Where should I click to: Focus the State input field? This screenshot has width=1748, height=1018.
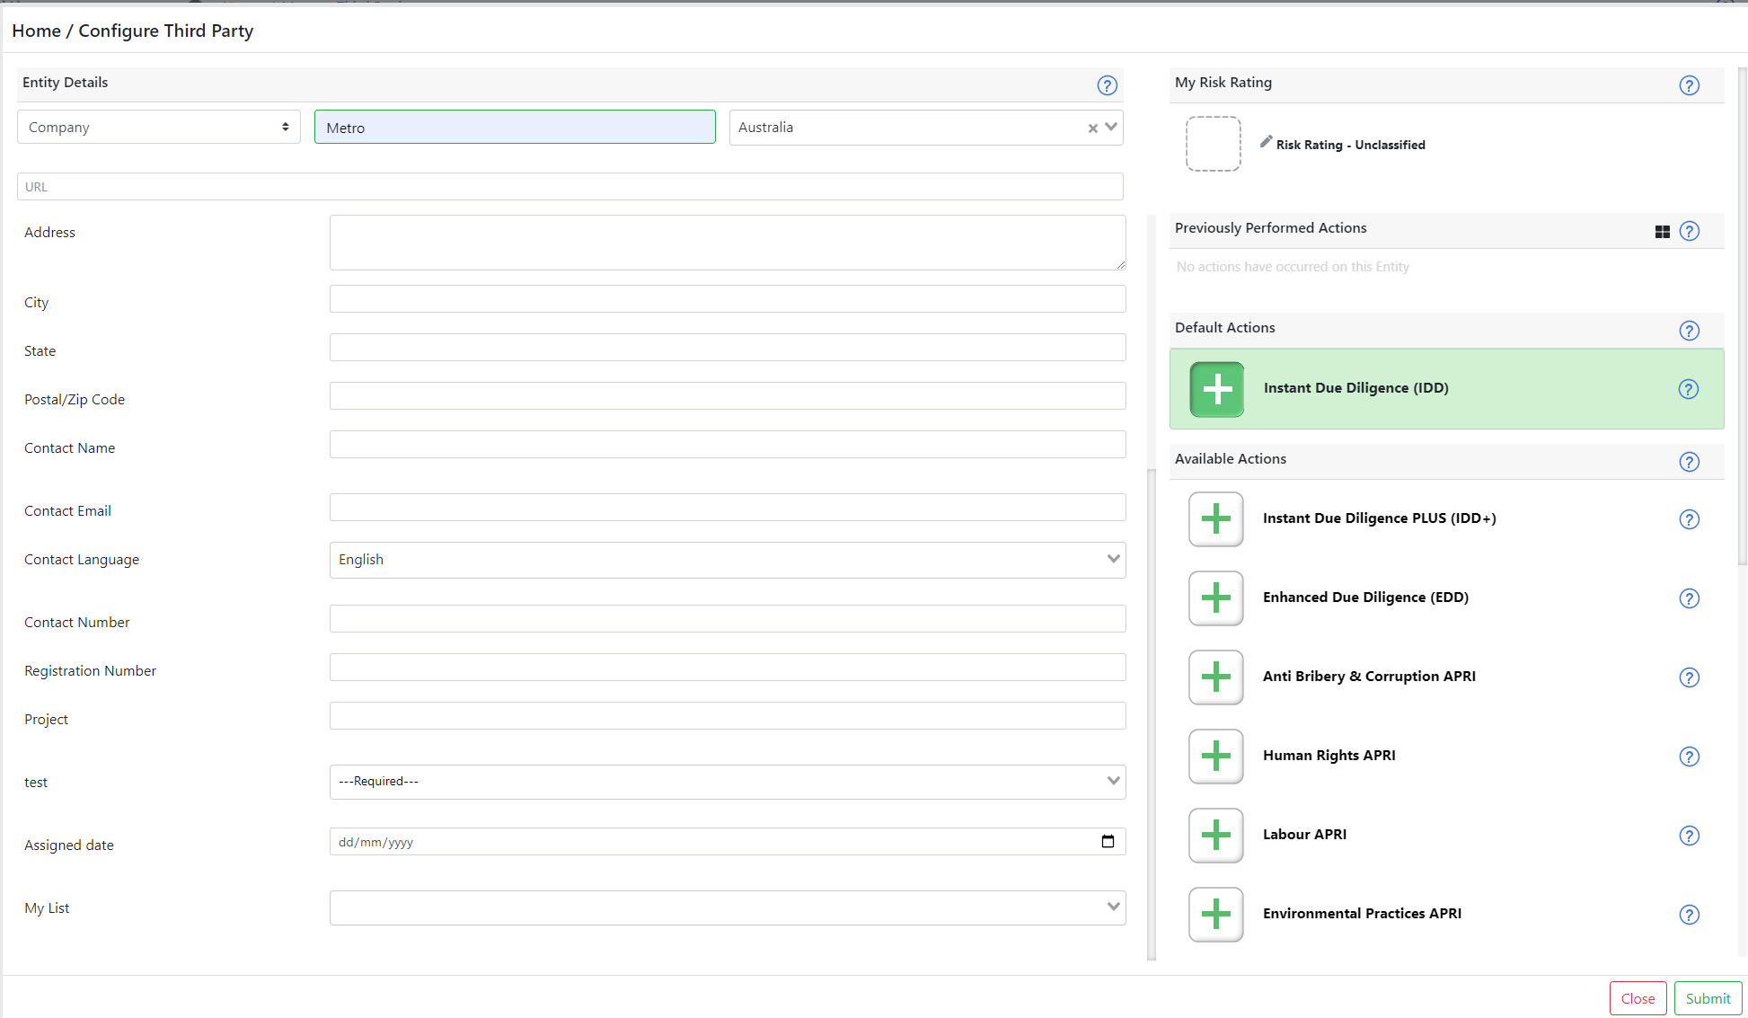(728, 348)
